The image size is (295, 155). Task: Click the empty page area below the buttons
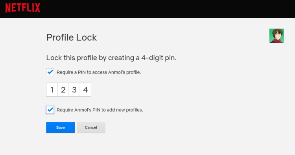[x=147, y=145]
